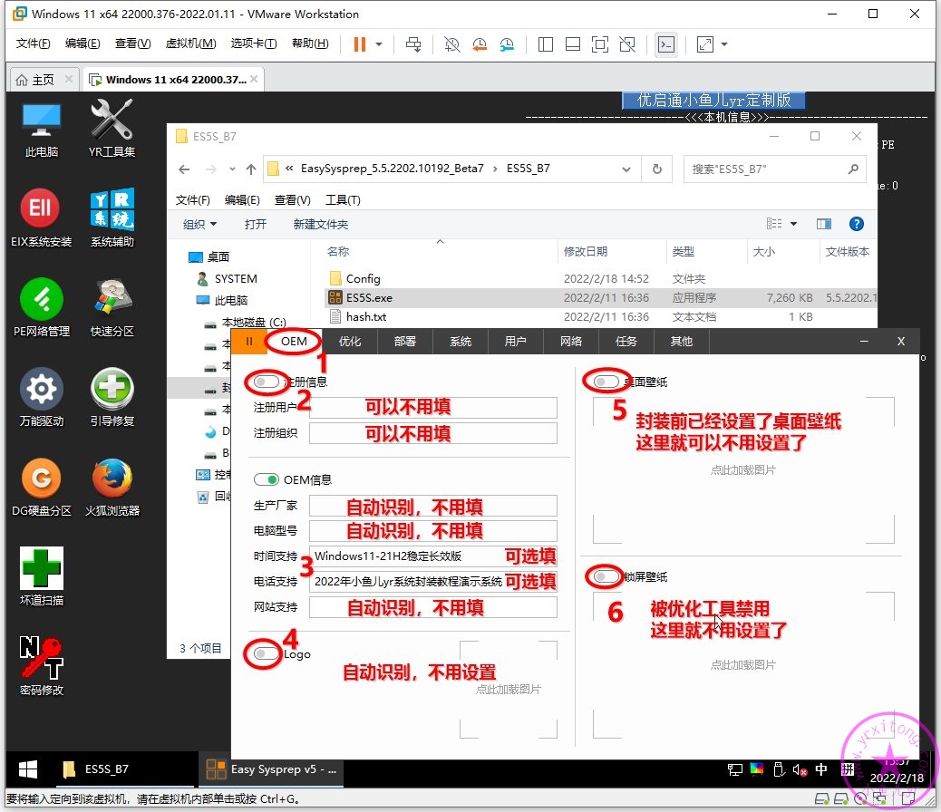The image size is (941, 812).
Task: Open 密码修改 desktop icon
Action: coord(41,665)
